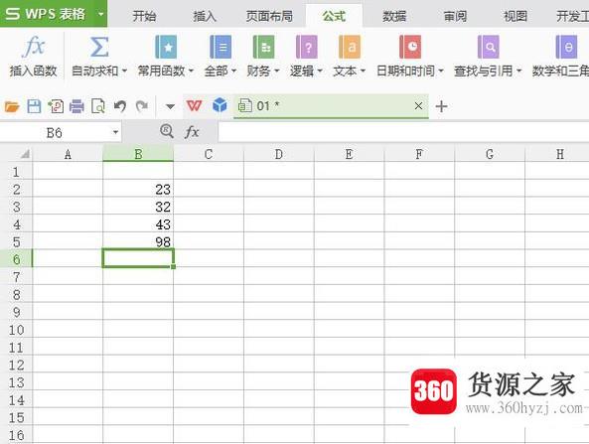The height and width of the screenshot is (444, 589).
Task: Expand the Lookup and Reference (查找与引用) dropdown arrow
Action: (518, 71)
